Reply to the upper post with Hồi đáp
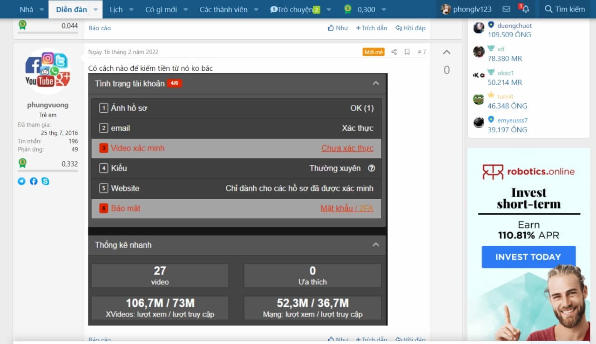596x344 pixels. [x=410, y=28]
